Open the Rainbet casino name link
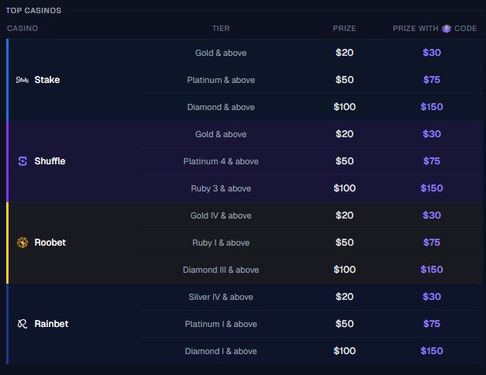This screenshot has width=486, height=375. pos(51,324)
